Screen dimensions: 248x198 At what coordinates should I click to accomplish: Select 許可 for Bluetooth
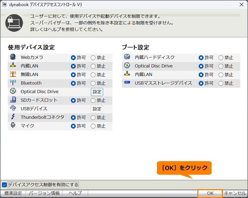[73, 83]
